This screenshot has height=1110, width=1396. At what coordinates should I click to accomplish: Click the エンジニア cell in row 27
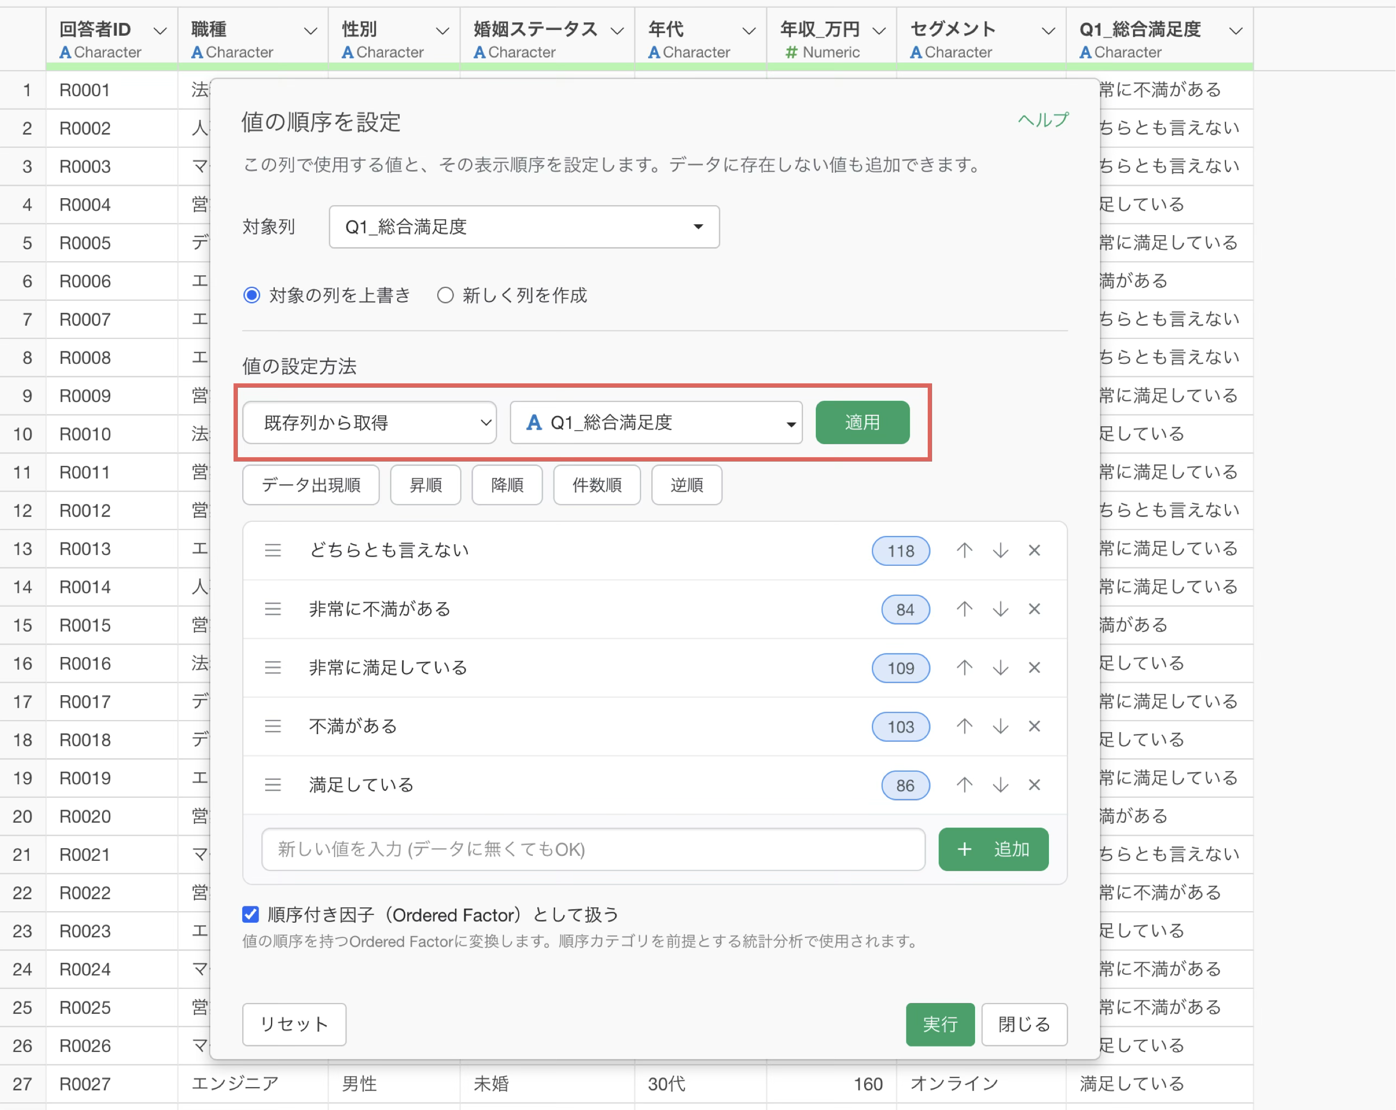coord(253,1084)
